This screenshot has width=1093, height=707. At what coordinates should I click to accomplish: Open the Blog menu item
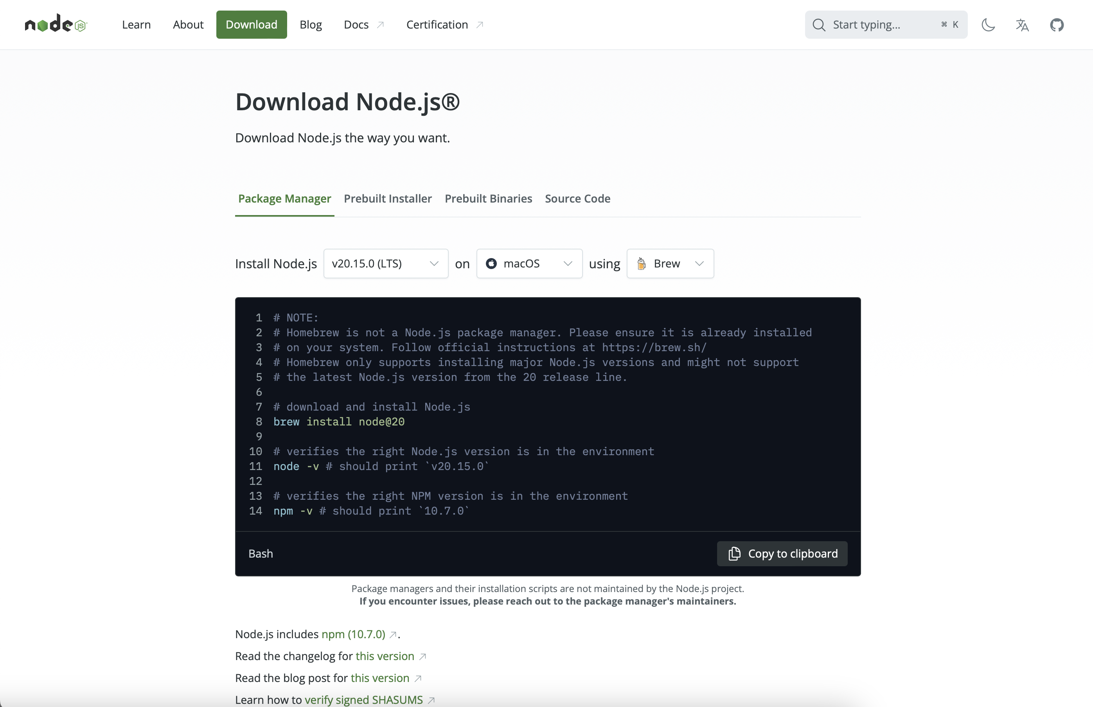click(311, 25)
